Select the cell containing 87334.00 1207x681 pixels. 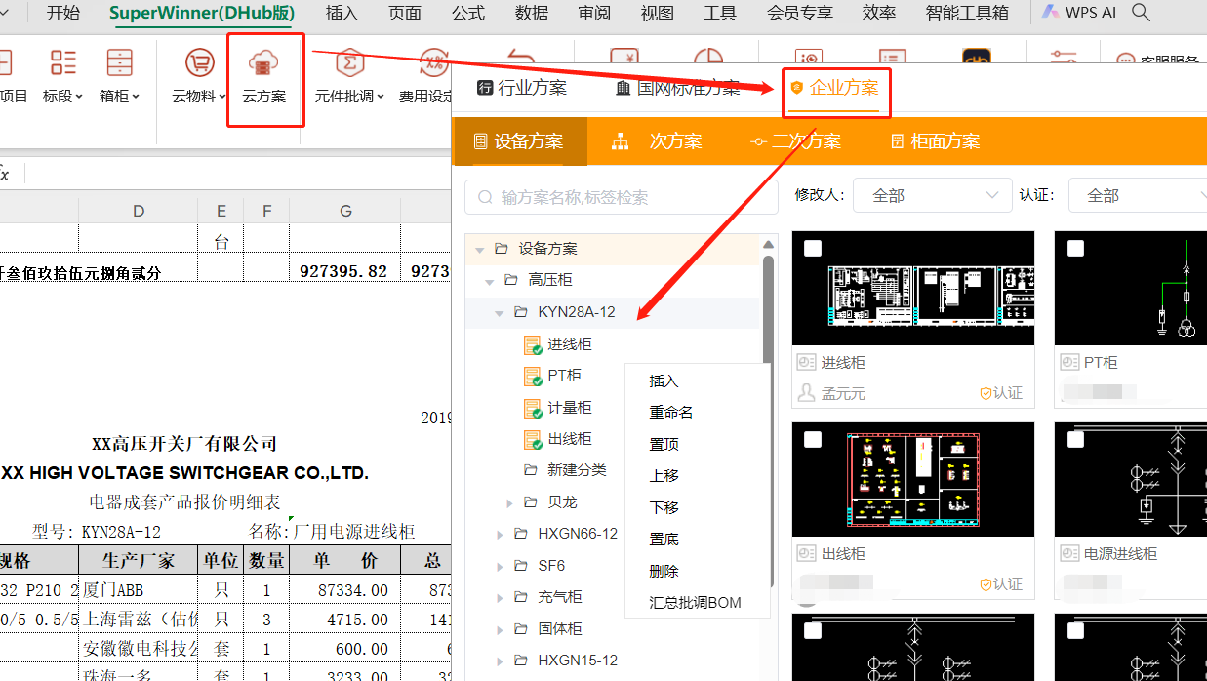345,590
